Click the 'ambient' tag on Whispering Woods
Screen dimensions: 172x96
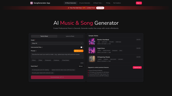pyautogui.click(x=100, y=59)
